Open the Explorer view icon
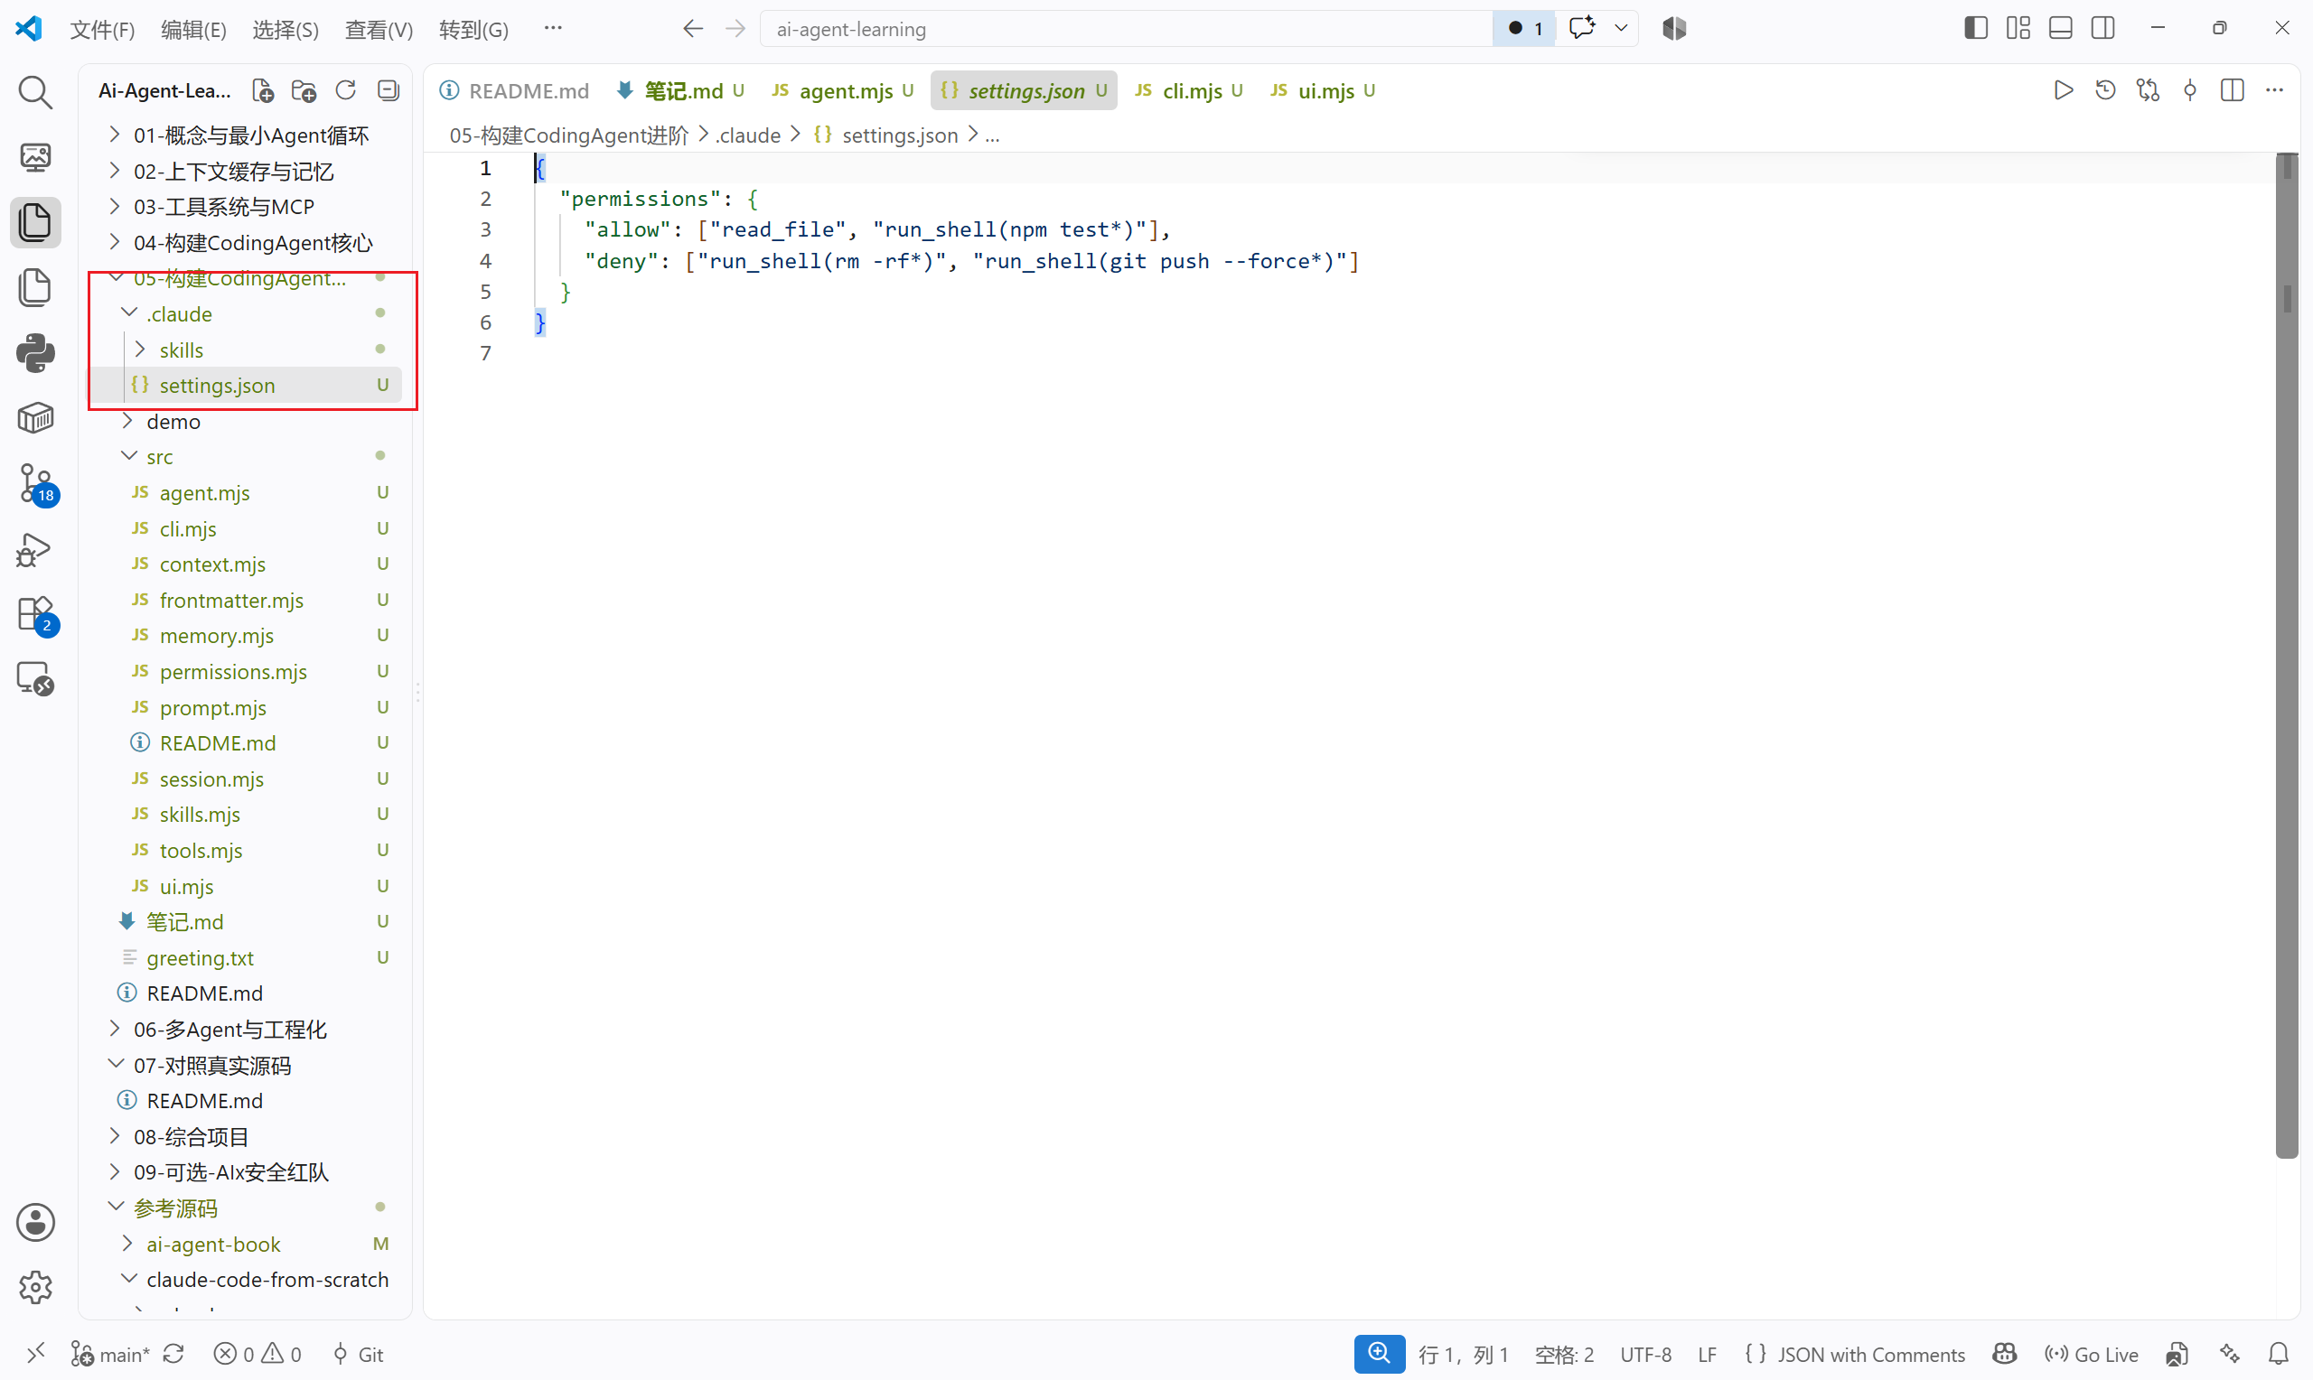 point(35,222)
